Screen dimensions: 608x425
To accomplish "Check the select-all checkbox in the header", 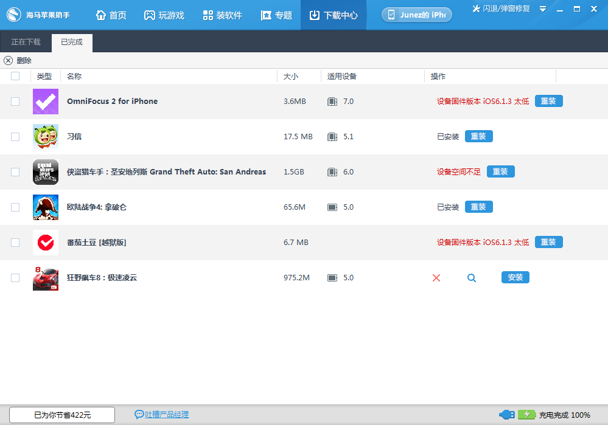I will coord(15,76).
